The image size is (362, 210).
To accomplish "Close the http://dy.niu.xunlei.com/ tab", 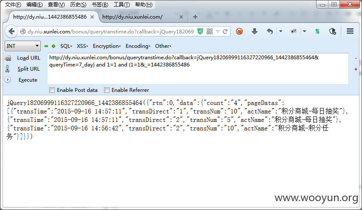I will 181,17.
